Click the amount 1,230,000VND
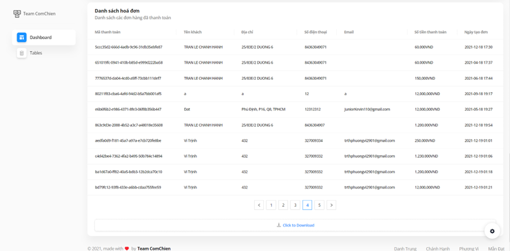Screen dimensions: 510x251 tap(427, 156)
